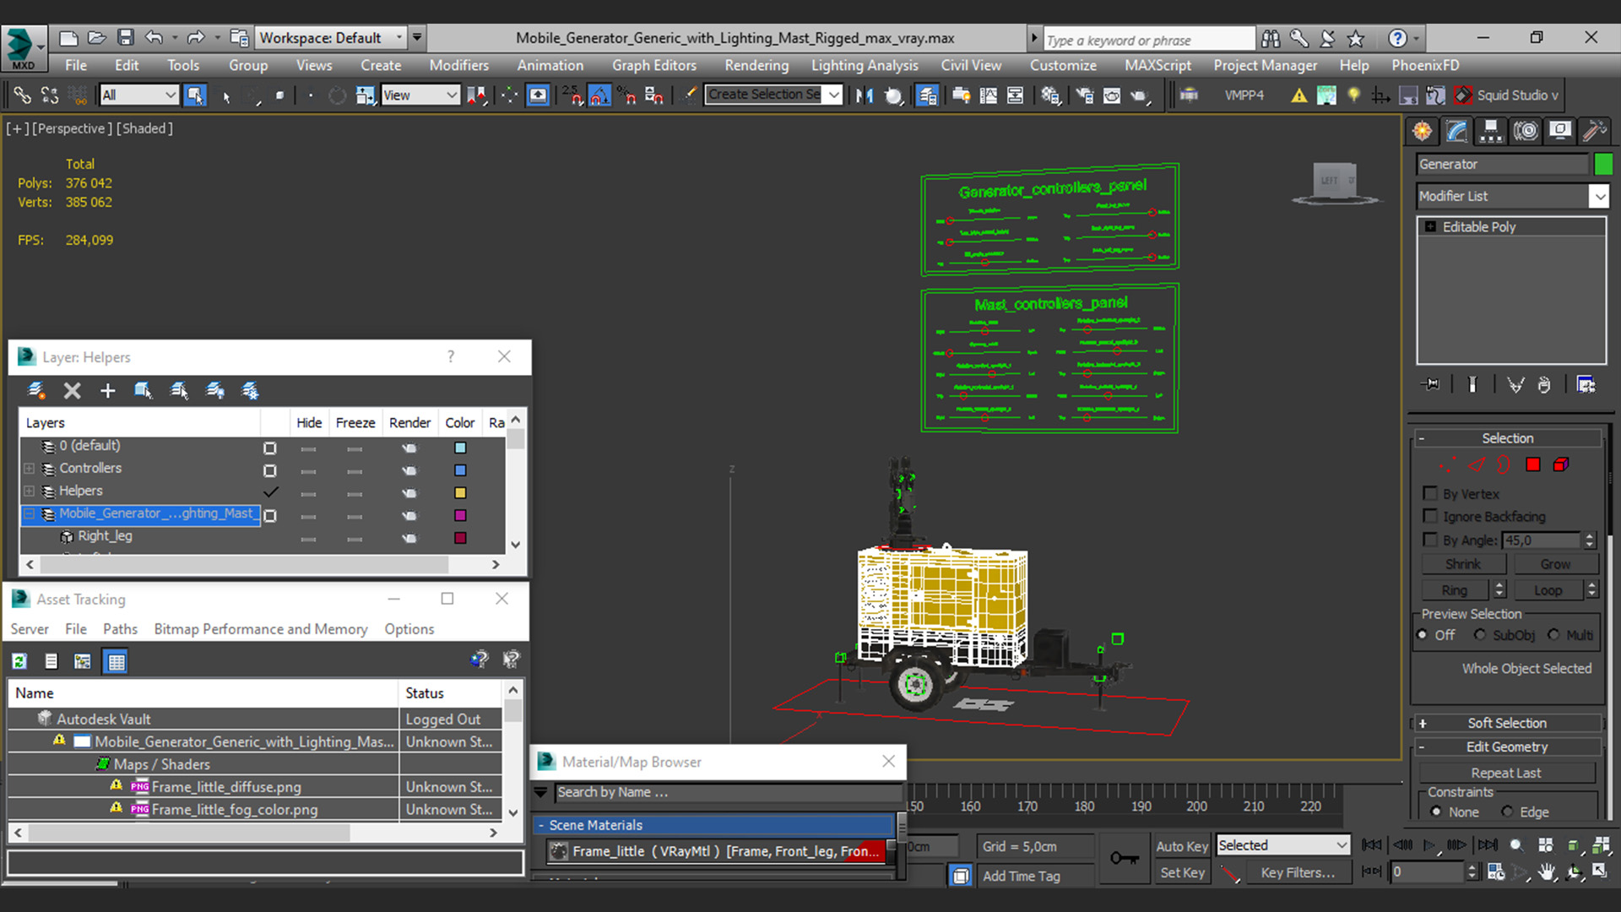The width and height of the screenshot is (1621, 912).
Task: Open the Modifiers menu
Action: [458, 65]
